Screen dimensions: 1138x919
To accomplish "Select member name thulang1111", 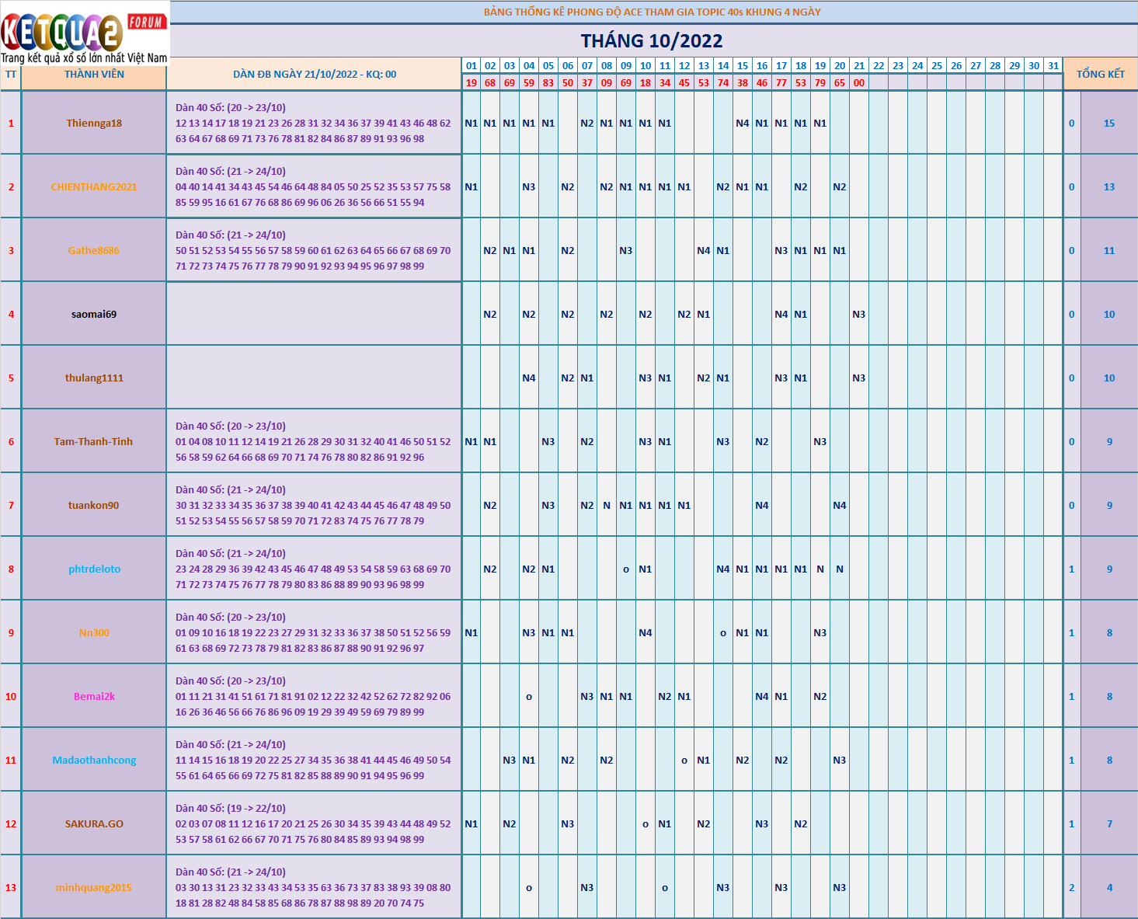I will coord(94,378).
